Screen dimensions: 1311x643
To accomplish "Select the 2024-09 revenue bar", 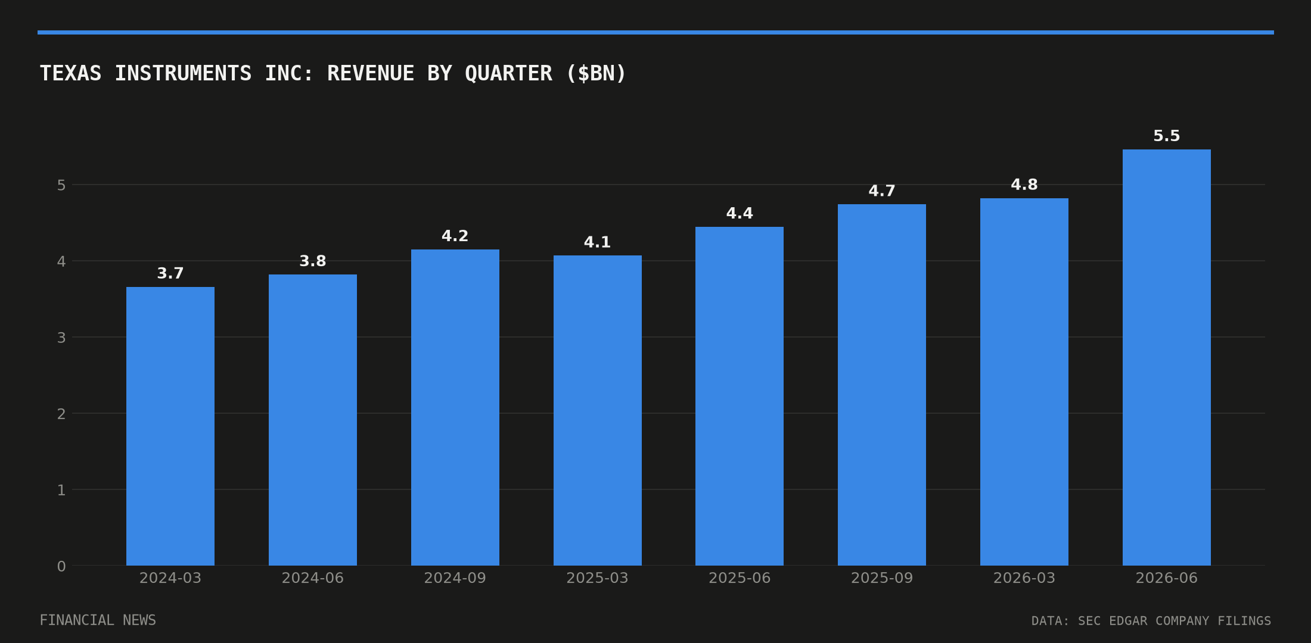I will 455,407.
